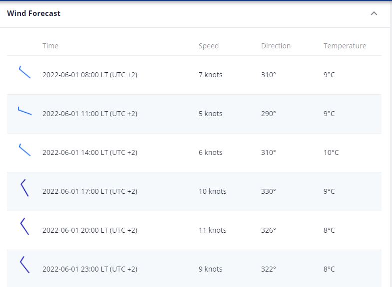
Task: Click the Temperature column header
Action: tap(345, 46)
